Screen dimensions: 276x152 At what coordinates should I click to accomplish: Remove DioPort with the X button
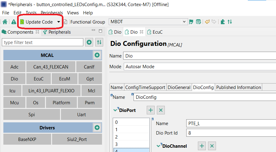161,110
